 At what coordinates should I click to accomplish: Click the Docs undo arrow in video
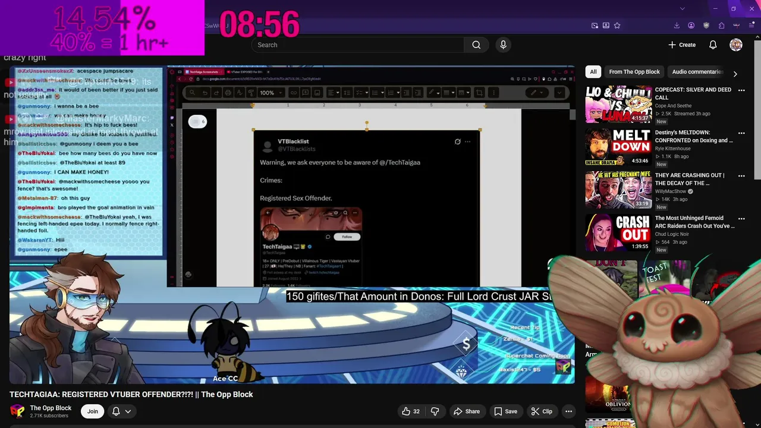click(x=205, y=93)
